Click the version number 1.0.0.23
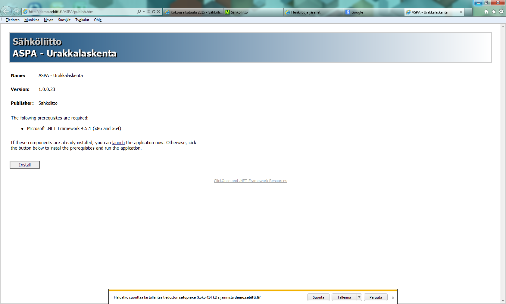This screenshot has height=304, width=506. pyautogui.click(x=47, y=89)
